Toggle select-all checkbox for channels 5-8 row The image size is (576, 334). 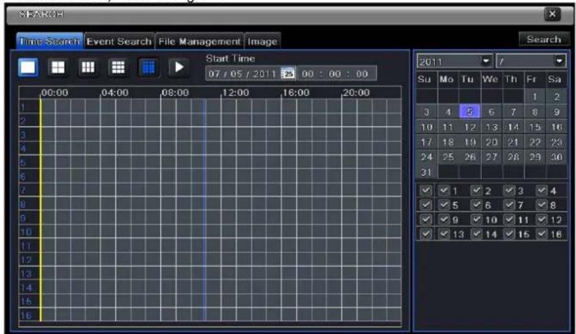[426, 204]
